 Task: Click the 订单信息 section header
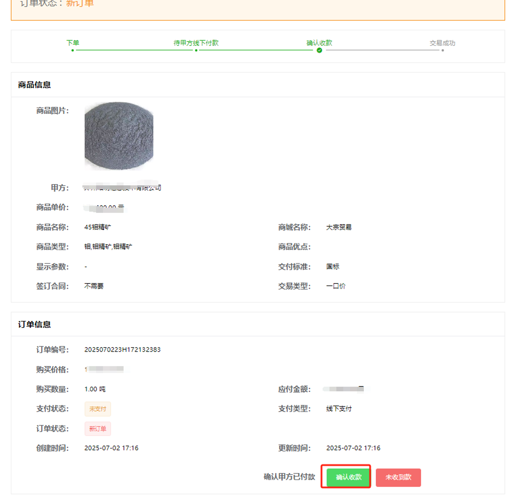34,324
